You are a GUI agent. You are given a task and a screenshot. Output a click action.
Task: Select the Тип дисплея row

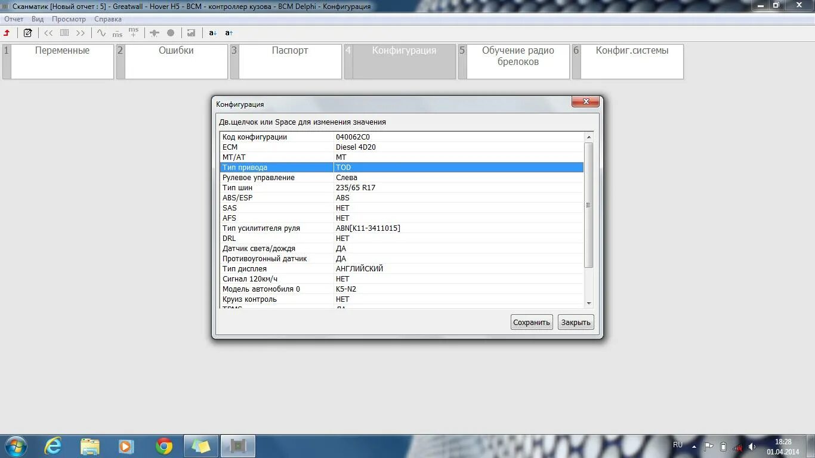[x=402, y=269]
